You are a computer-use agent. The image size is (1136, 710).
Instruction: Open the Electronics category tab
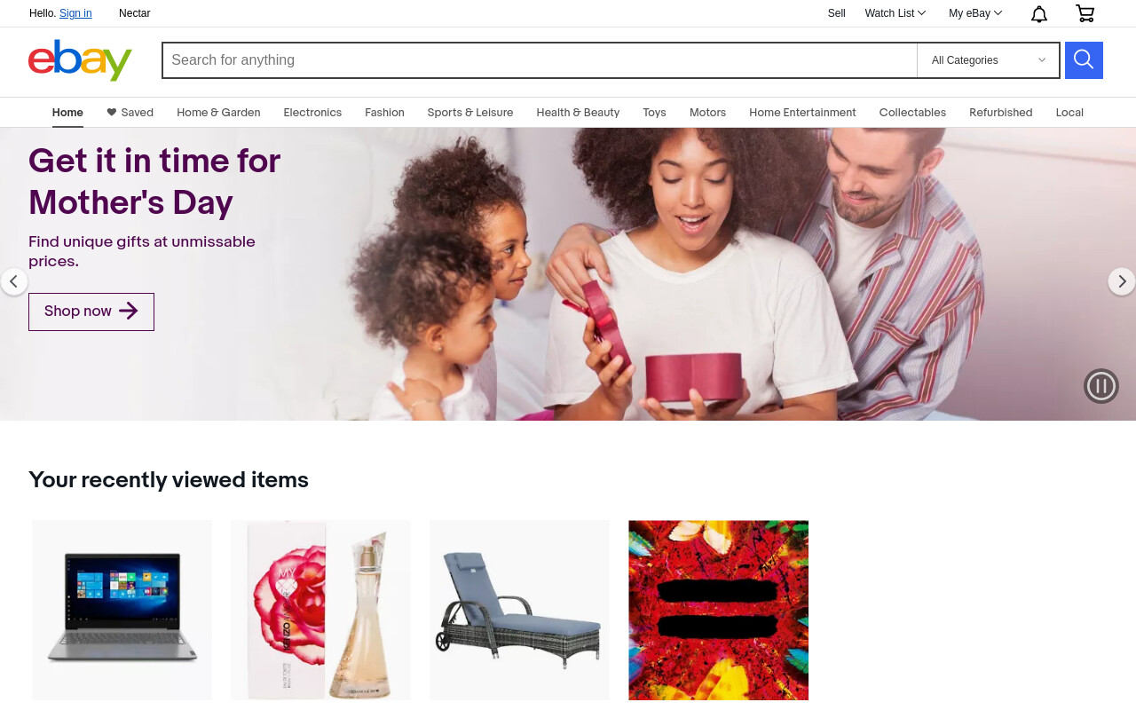[x=312, y=113]
